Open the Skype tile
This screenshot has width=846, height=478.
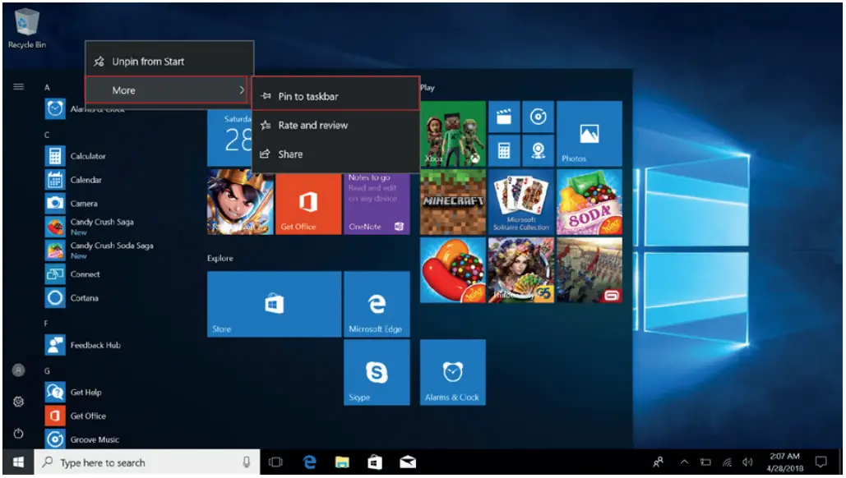377,372
